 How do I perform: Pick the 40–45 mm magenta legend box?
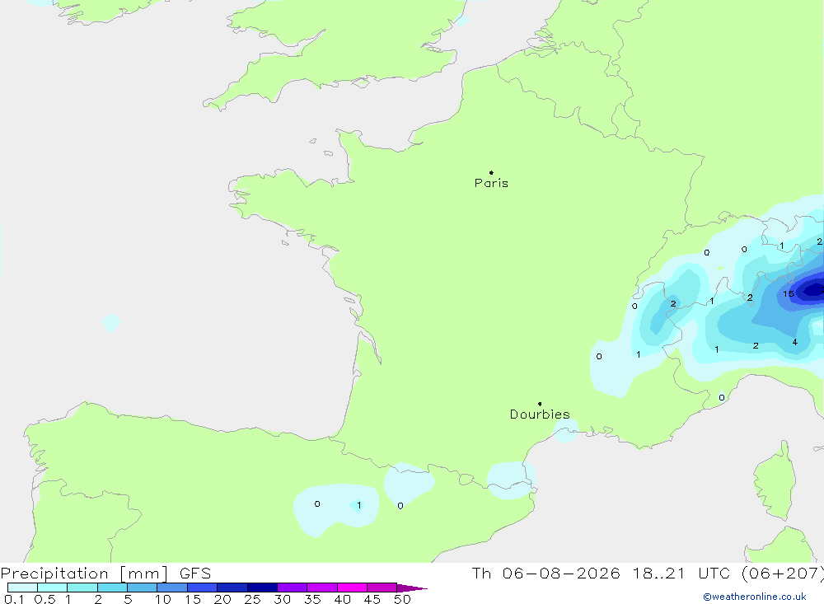pyautogui.click(x=352, y=588)
